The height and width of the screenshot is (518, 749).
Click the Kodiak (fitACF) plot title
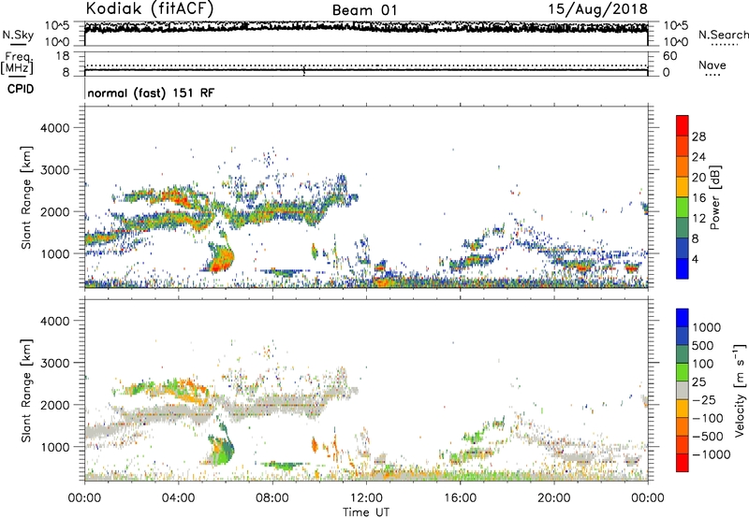[150, 8]
